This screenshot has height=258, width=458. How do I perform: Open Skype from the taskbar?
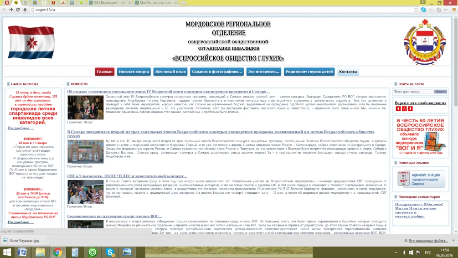pyautogui.click(x=110, y=252)
